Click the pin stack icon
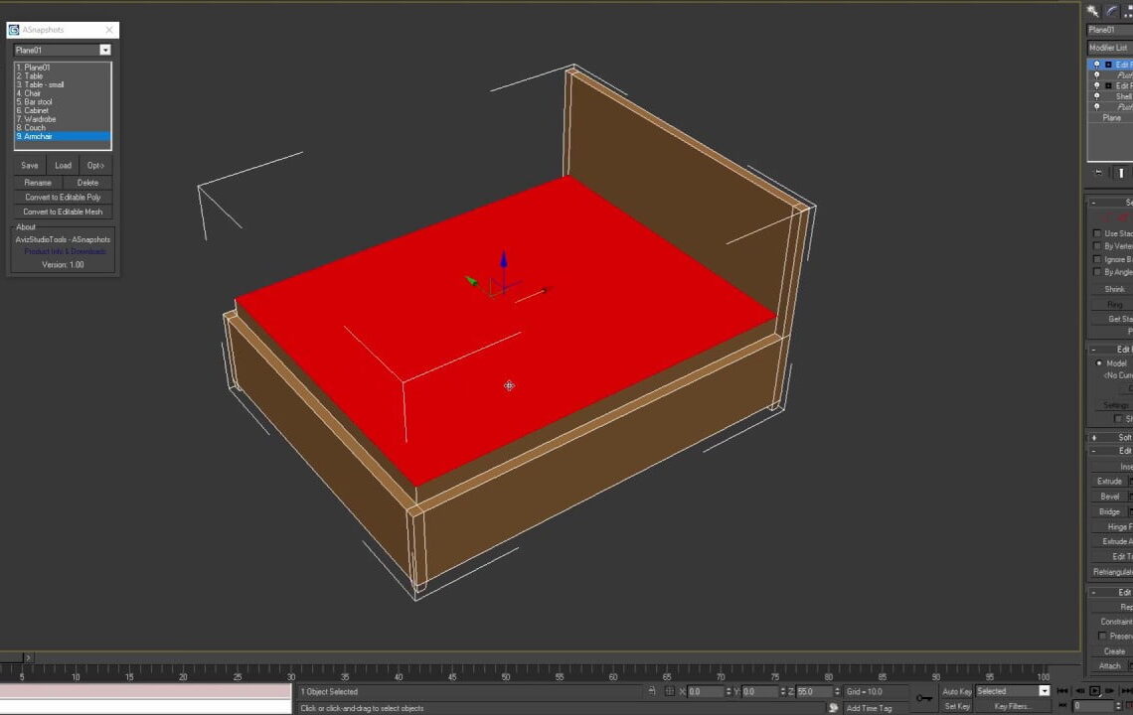The width and height of the screenshot is (1133, 715). (x=1098, y=173)
